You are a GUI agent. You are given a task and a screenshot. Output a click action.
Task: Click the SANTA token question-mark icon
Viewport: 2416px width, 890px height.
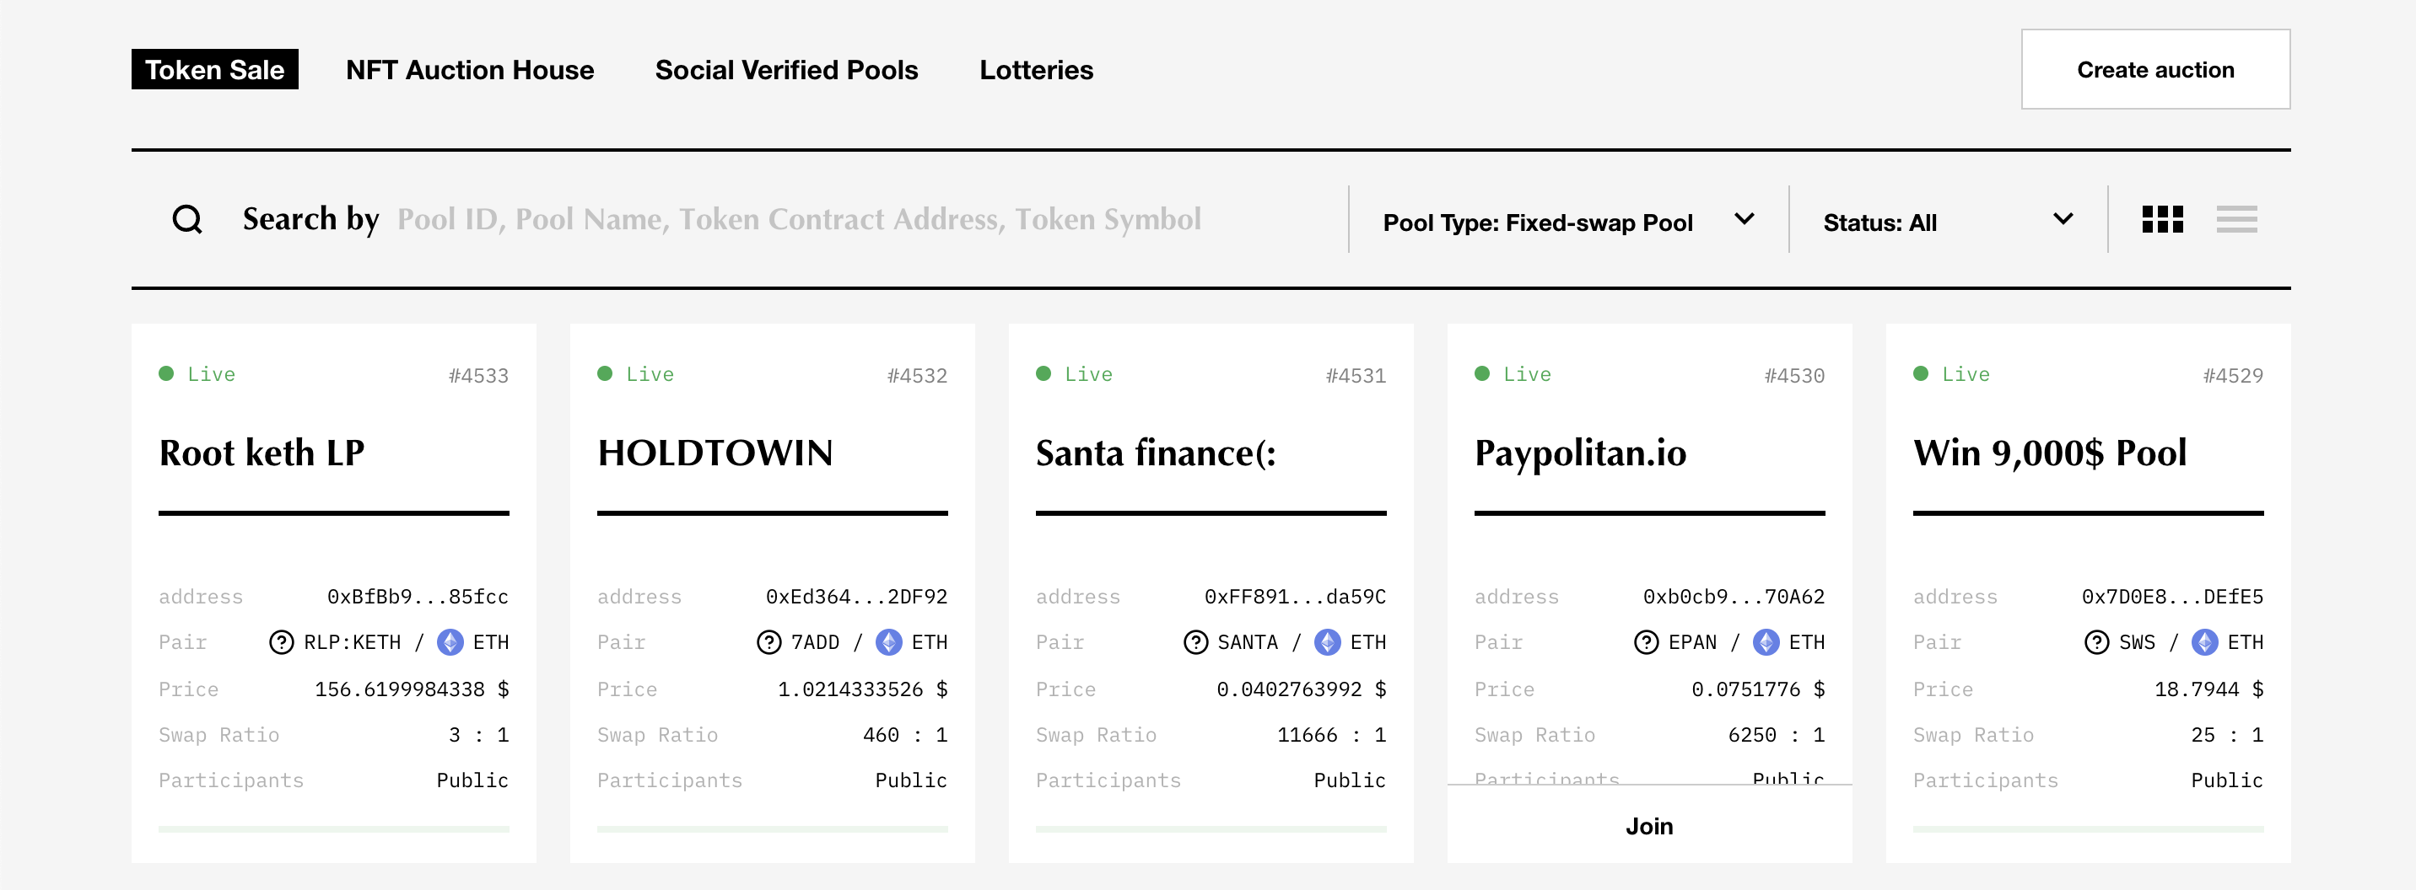click(1196, 641)
